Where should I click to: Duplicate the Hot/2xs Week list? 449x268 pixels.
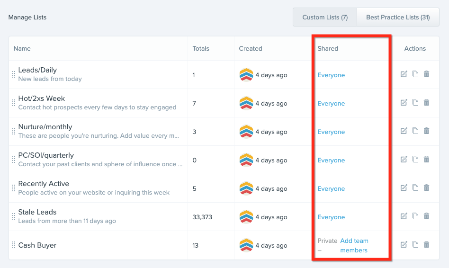pyautogui.click(x=415, y=103)
